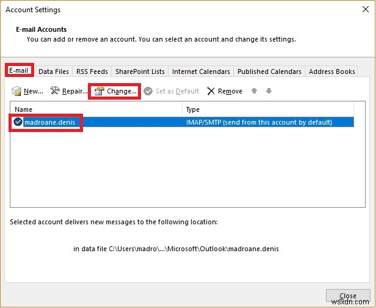Viewport: 376px width, 308px height.
Task: Click the Remove X icon
Action: coord(211,91)
